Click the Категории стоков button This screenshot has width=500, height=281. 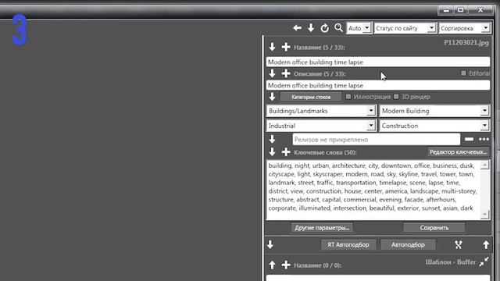311,97
